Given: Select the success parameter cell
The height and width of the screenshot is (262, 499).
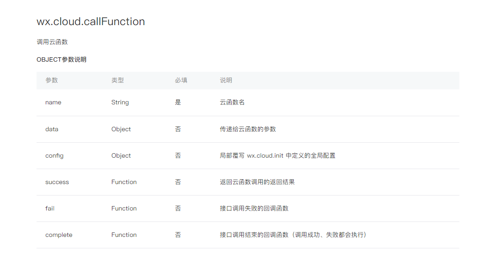Looking at the screenshot, I should pos(57,182).
